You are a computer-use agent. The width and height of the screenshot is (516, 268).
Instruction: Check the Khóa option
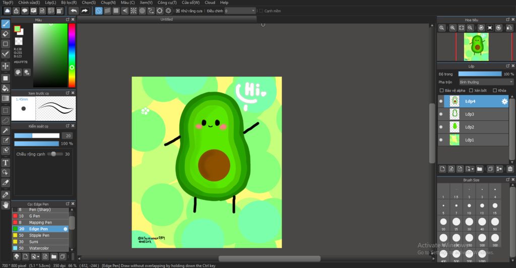pos(495,91)
